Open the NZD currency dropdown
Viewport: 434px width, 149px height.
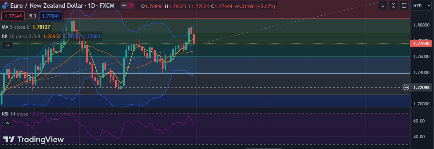pos(422,6)
